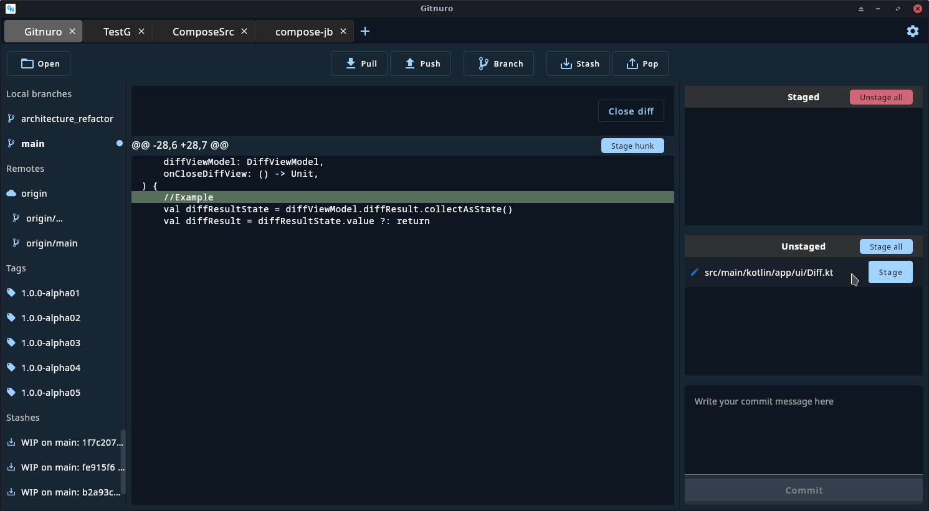Viewport: 929px width, 511px height.
Task: Close the compose-jb tab
Action: [x=343, y=31]
